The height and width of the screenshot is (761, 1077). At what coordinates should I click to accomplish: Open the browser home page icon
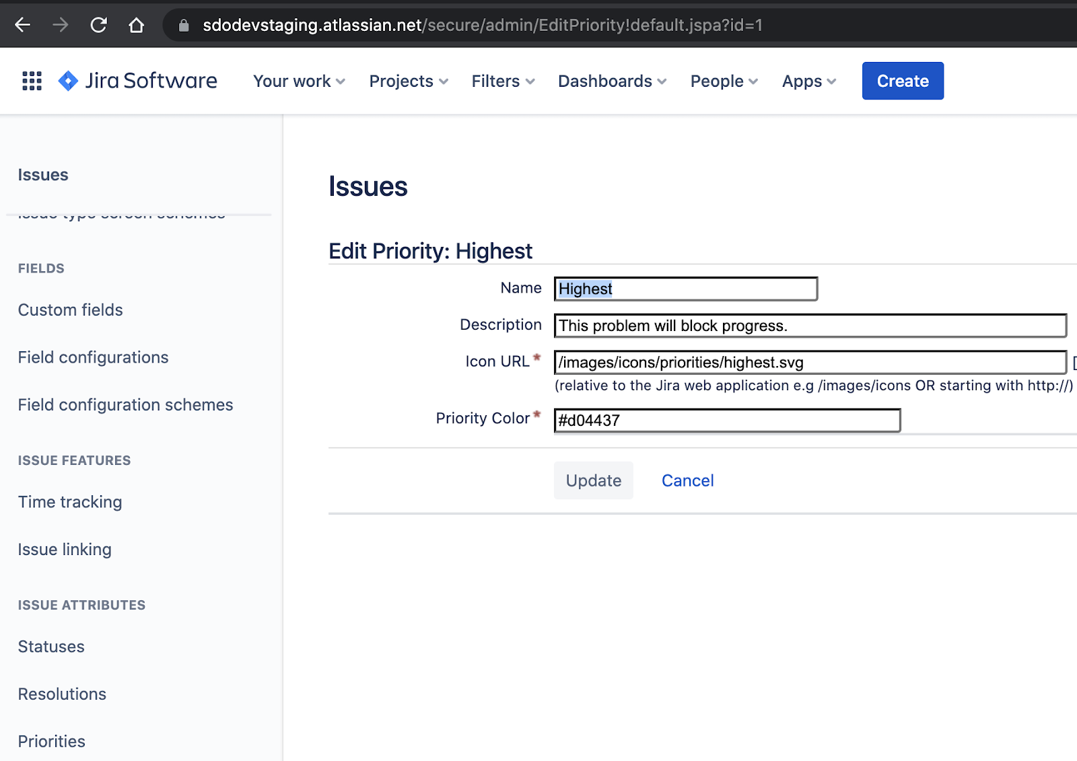coord(136,26)
